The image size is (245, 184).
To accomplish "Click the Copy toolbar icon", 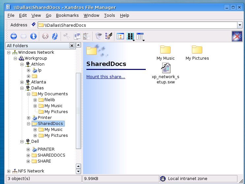I will pos(77,36).
